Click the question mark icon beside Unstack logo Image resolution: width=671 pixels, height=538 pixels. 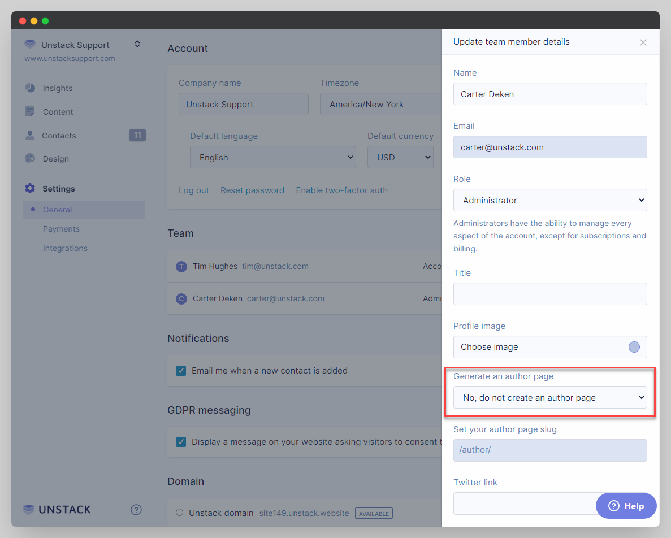[x=136, y=510]
